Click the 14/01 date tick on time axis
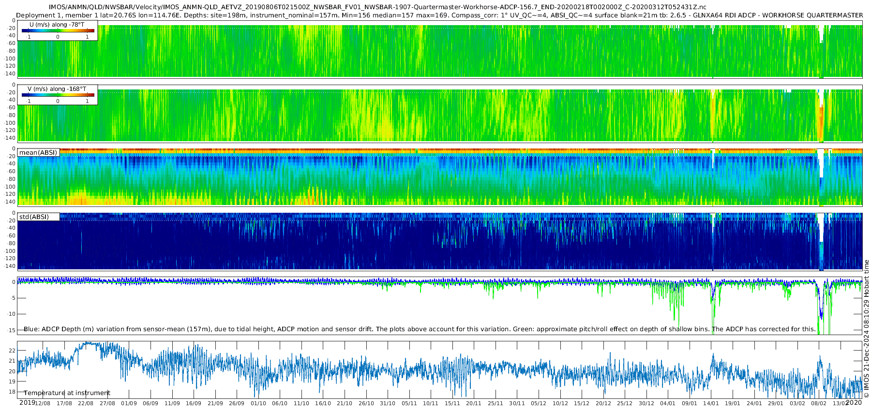This screenshot has height=411, width=871. pyautogui.click(x=711, y=403)
